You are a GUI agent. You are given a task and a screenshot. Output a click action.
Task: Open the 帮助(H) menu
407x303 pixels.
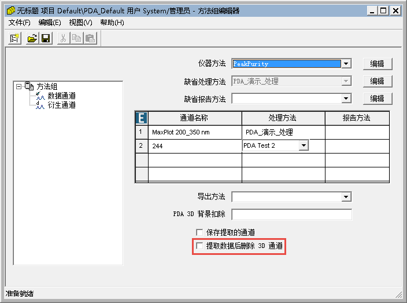click(112, 23)
